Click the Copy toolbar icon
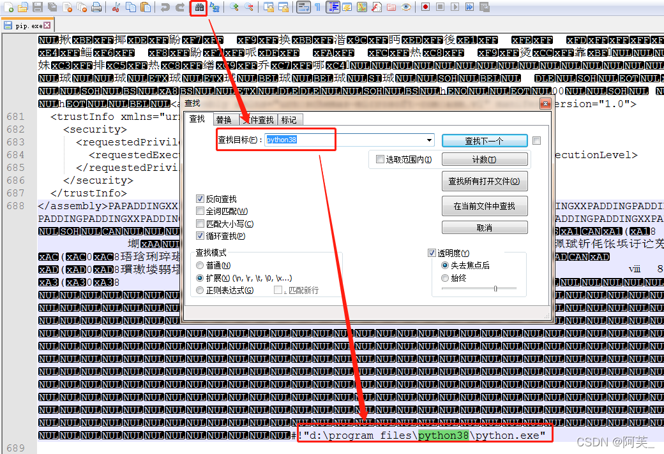Image resolution: width=664 pixels, height=454 pixels. coord(131,7)
